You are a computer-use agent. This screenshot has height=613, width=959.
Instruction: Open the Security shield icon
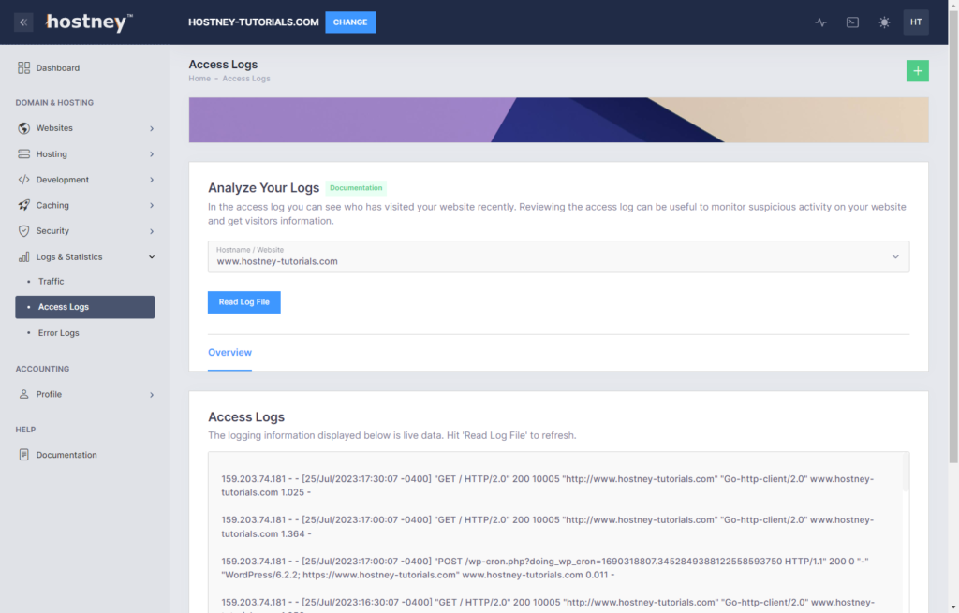click(22, 230)
